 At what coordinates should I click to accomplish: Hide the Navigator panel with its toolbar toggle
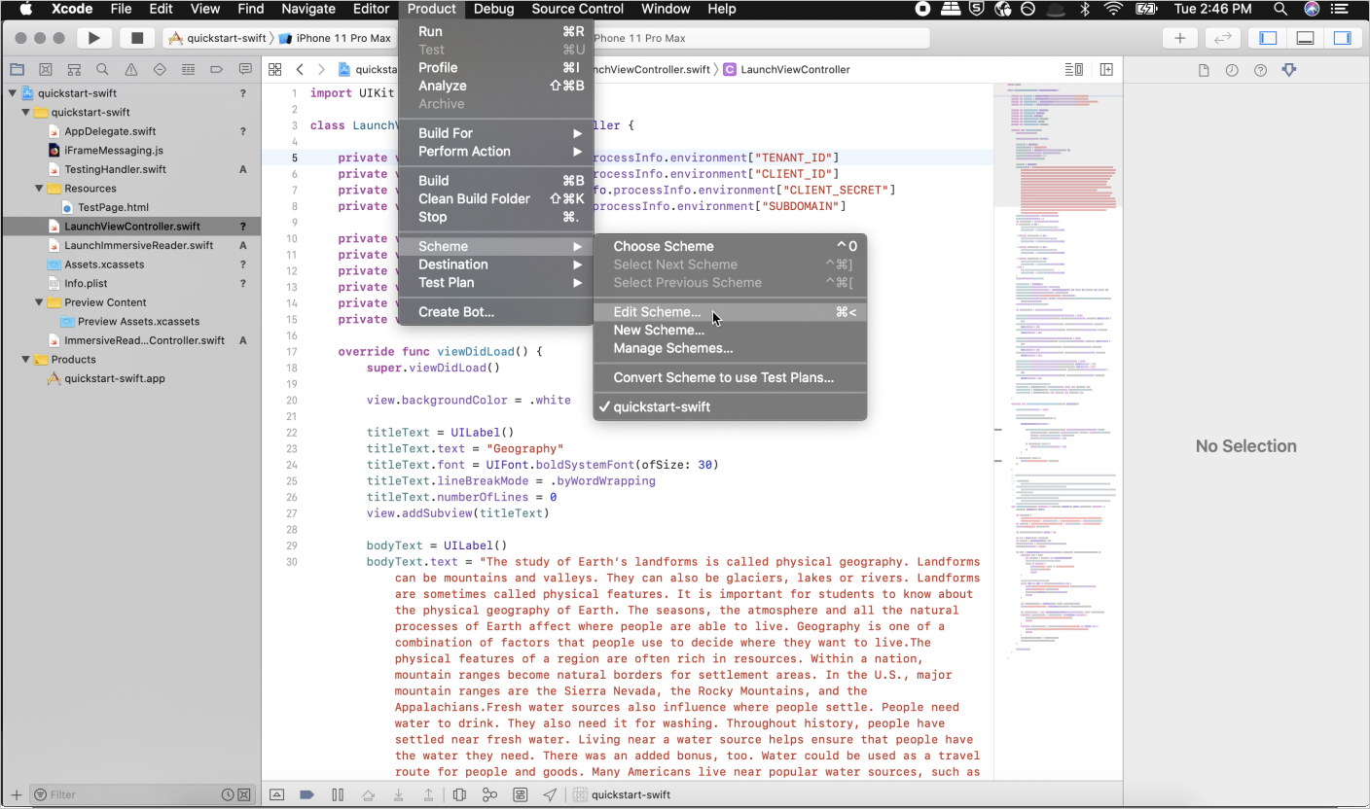coord(1266,37)
